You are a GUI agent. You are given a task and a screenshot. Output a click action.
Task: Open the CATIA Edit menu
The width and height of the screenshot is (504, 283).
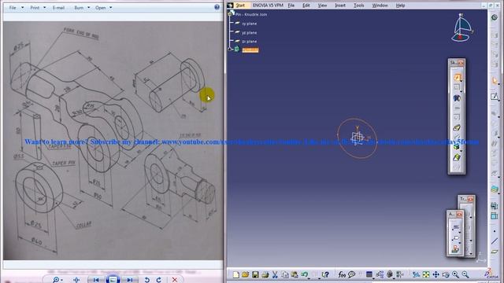click(x=306, y=6)
